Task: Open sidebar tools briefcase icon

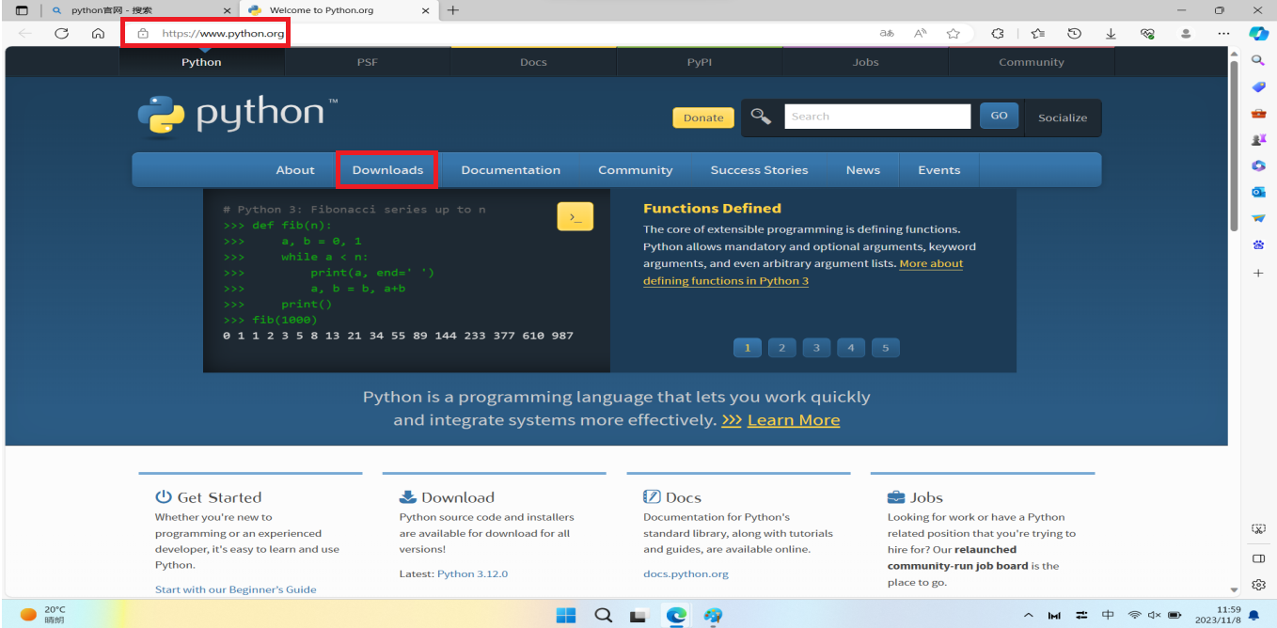Action: coord(1258,113)
